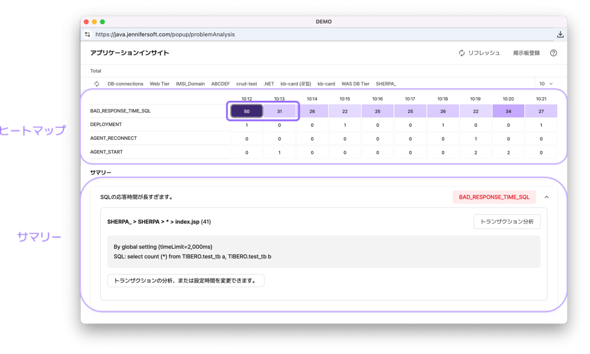
Task: Open トランザクション分析 for index.jsp
Action: (x=506, y=221)
